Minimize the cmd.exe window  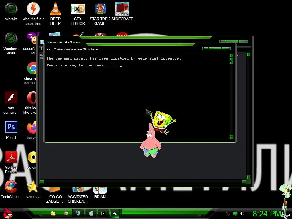tap(206, 49)
